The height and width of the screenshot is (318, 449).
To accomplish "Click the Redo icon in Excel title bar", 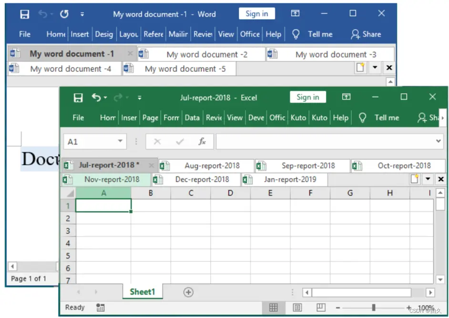I will (x=118, y=98).
